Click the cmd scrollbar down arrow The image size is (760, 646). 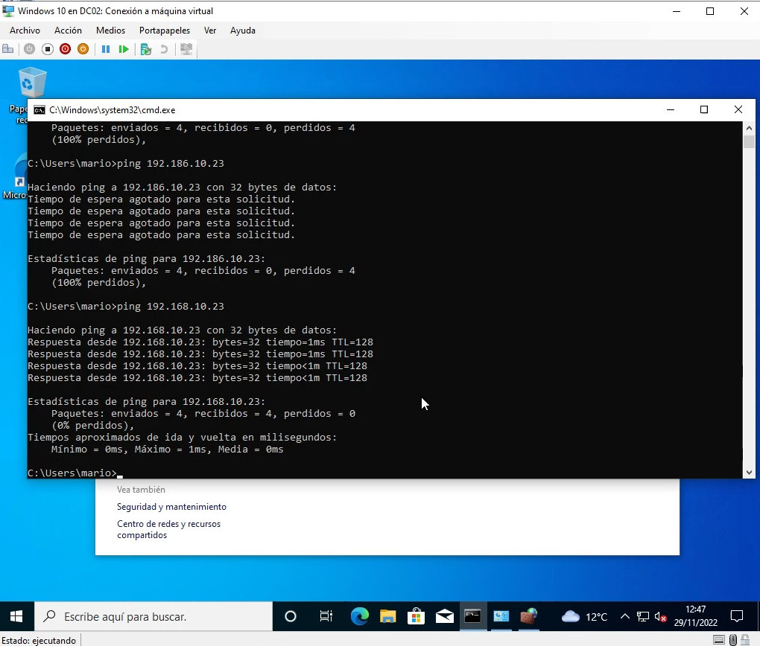[748, 472]
